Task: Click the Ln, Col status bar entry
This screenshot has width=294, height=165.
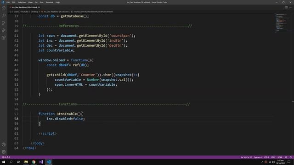Action: point(246,157)
